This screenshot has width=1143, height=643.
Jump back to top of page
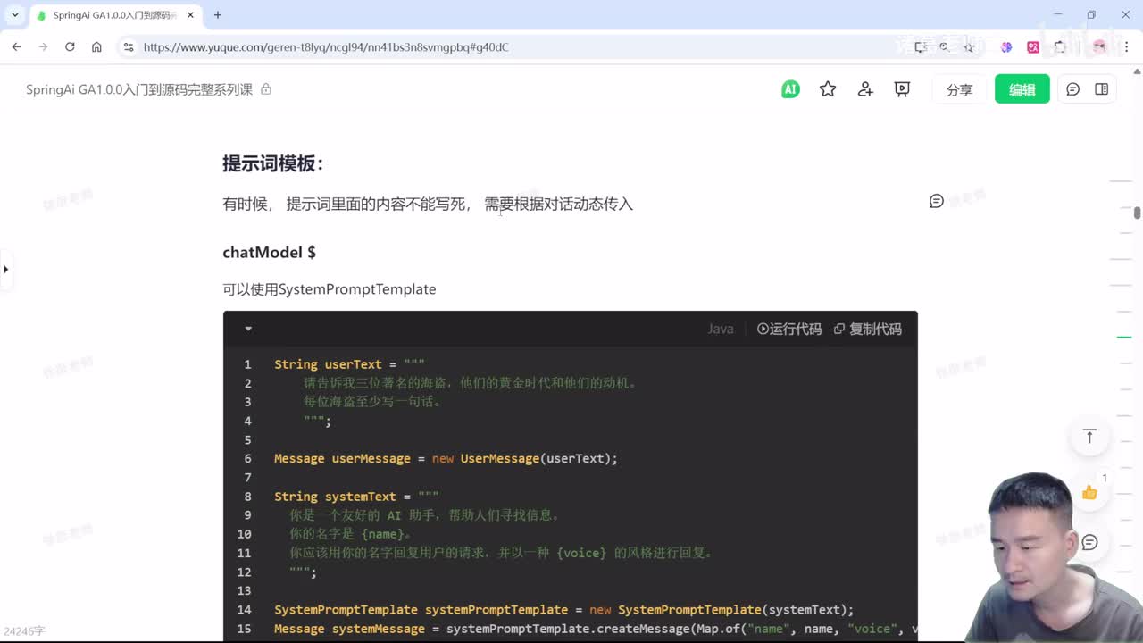[1089, 436]
